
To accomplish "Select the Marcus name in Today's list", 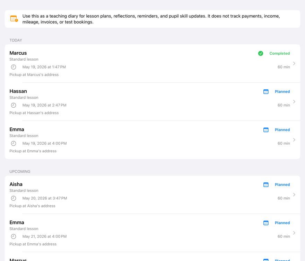I will 18,53.
